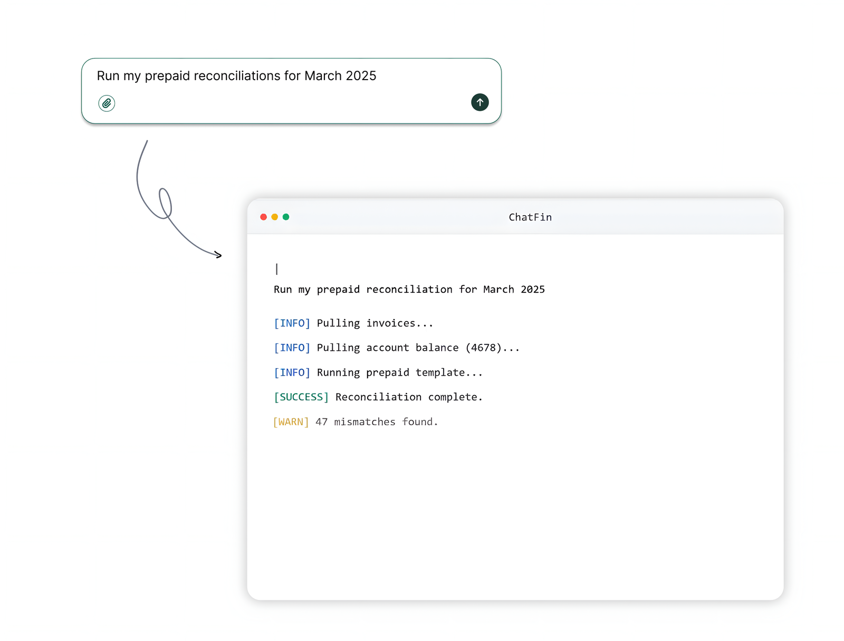The height and width of the screenshot is (641, 844).
Task: Click the INFO tag for account balance line
Action: 292,348
